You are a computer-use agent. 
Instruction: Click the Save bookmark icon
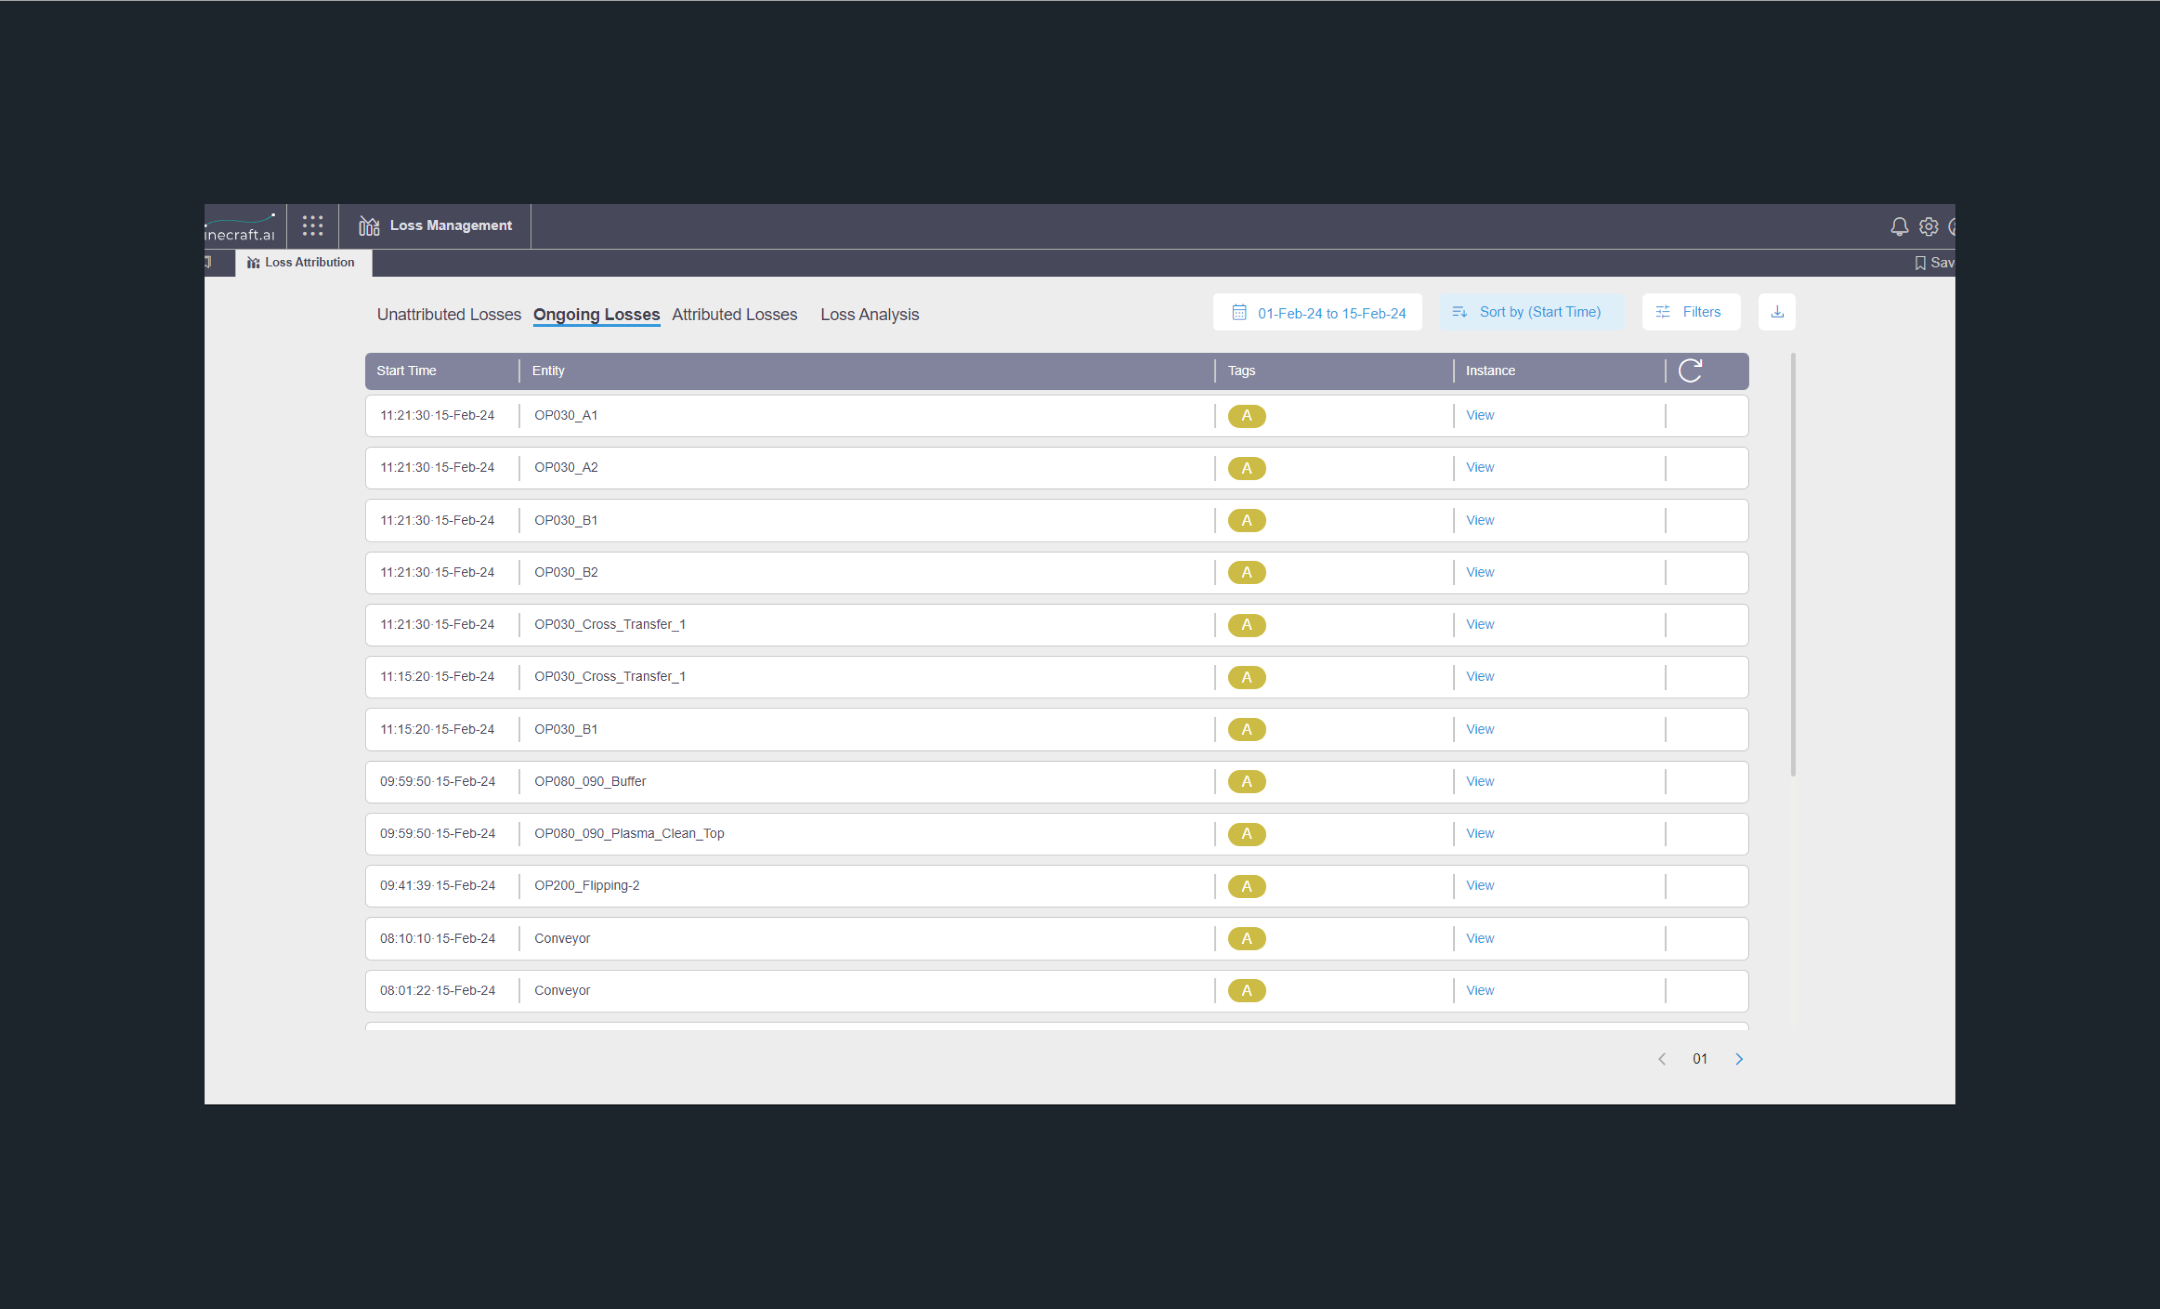pyautogui.click(x=1920, y=263)
